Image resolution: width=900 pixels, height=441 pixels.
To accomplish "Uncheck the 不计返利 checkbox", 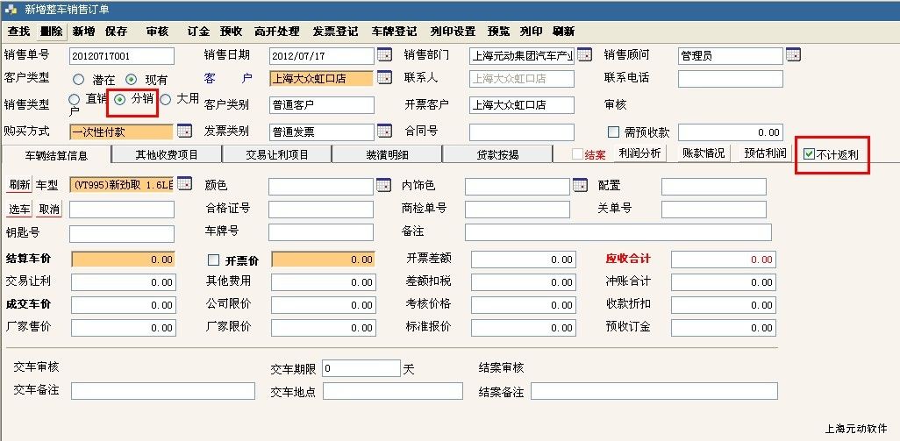I will (809, 154).
